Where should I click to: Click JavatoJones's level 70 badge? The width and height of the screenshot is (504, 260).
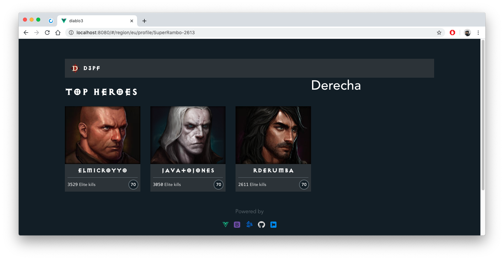(219, 185)
